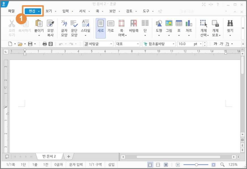Click the font size 10.0 field
The width and height of the screenshot is (247, 169).
click(185, 44)
